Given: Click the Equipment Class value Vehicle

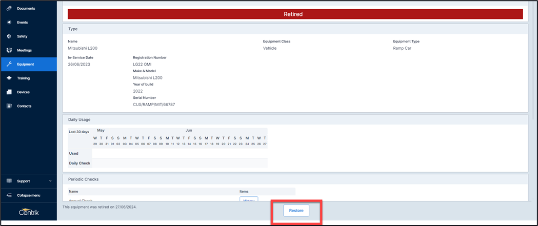Looking at the screenshot, I should 270,48.
